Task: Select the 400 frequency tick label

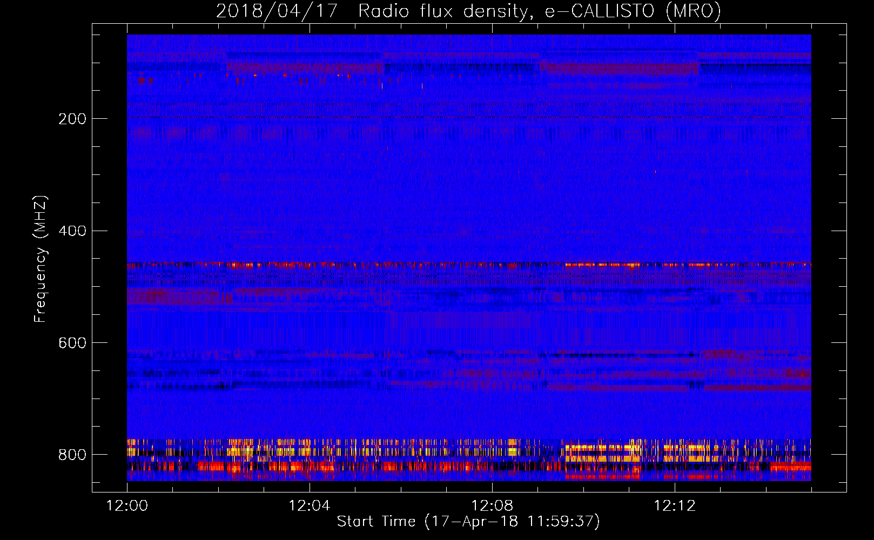Action: click(72, 231)
